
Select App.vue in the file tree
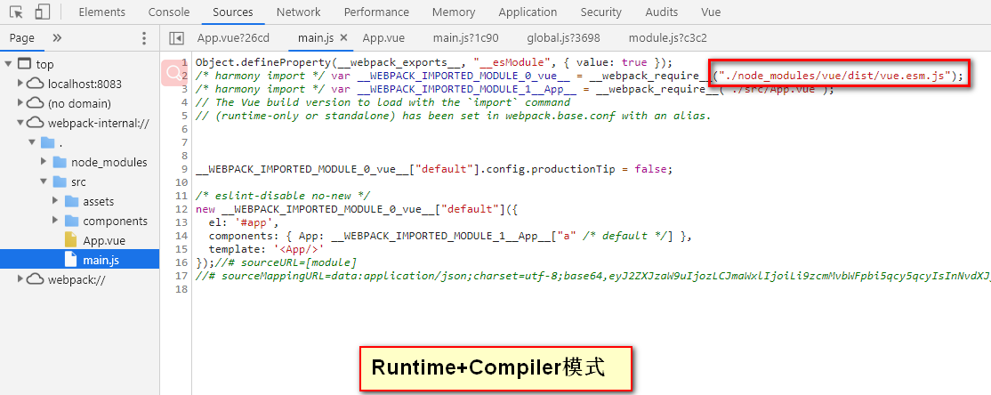[x=80, y=240]
